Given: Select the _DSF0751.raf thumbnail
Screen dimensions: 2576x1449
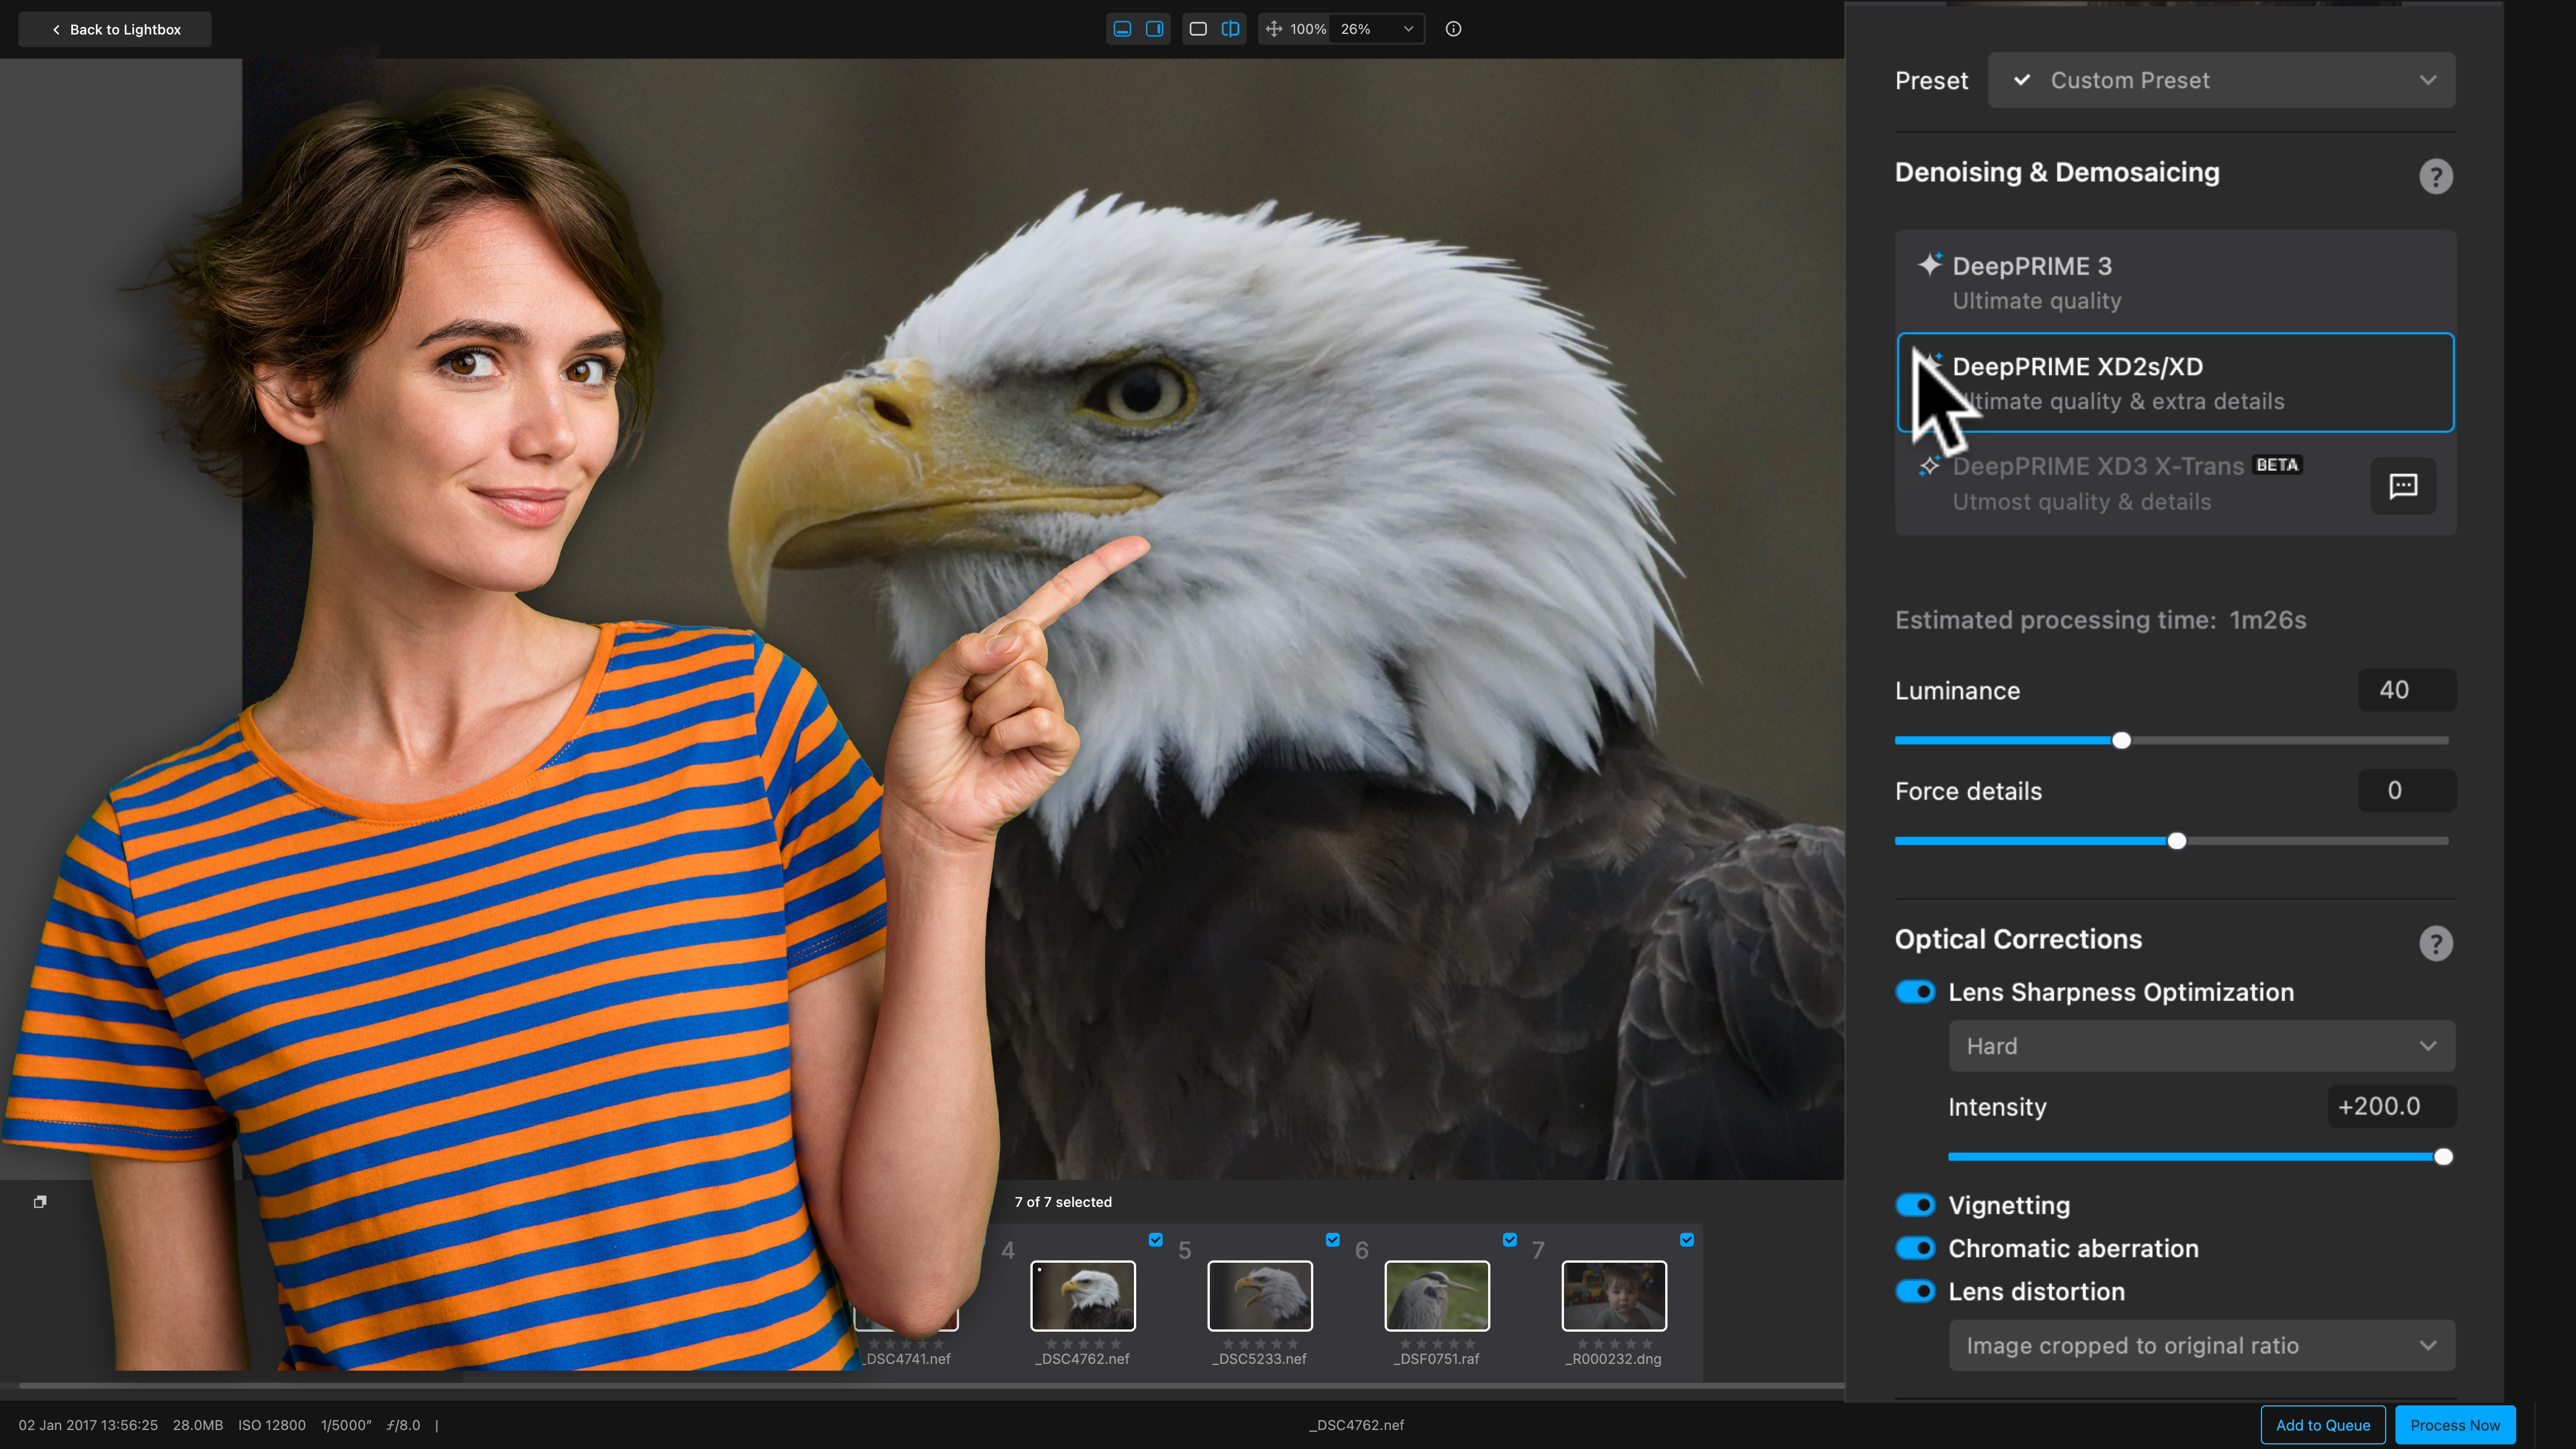Looking at the screenshot, I should click(x=1436, y=1296).
